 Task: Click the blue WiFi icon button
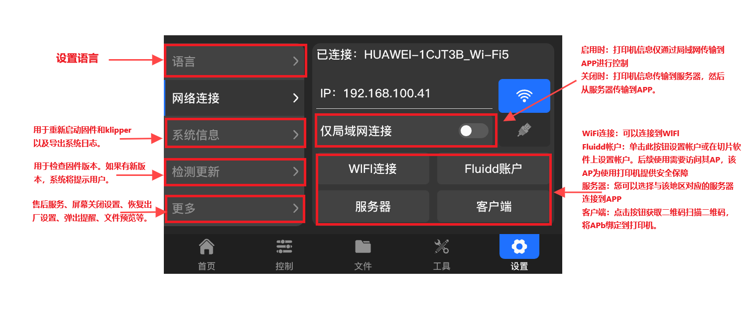click(x=524, y=96)
